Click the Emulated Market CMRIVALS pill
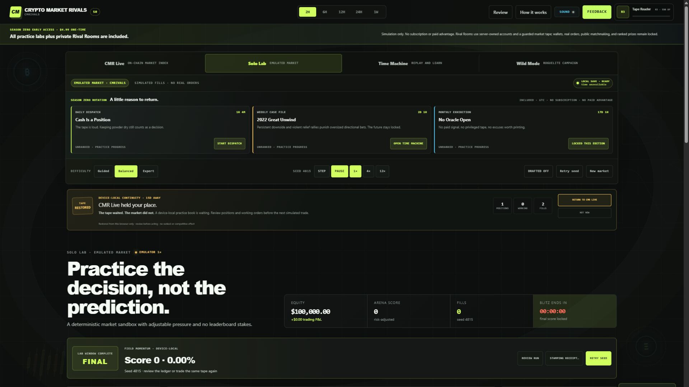The width and height of the screenshot is (689, 387). pos(100,83)
